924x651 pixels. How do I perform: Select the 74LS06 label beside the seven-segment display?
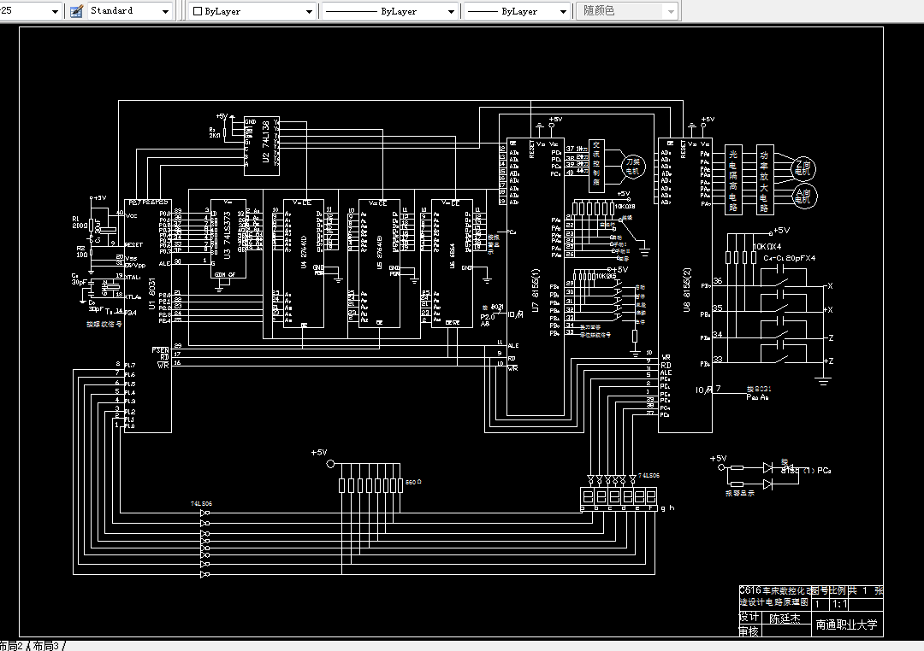[649, 476]
